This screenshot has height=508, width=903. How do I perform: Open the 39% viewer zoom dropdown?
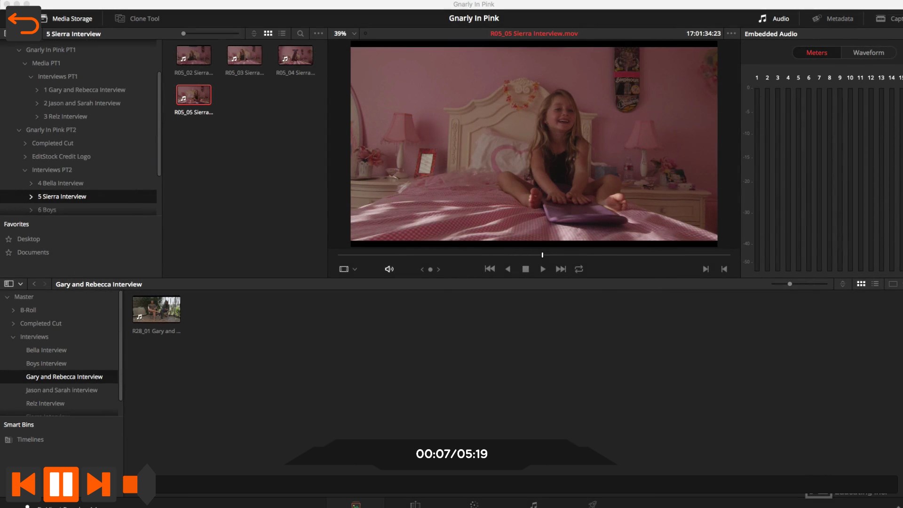346,33
